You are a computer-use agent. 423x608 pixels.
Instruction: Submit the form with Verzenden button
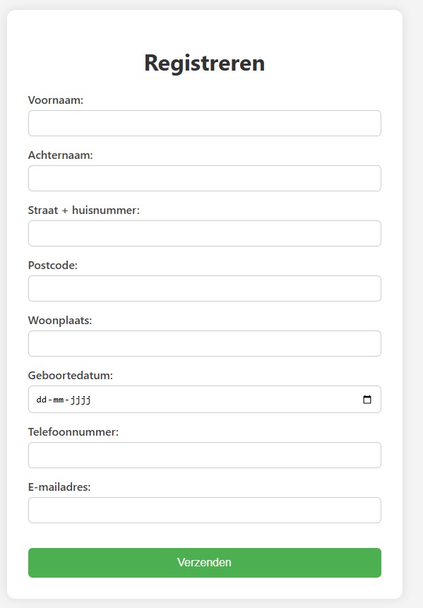[205, 563]
